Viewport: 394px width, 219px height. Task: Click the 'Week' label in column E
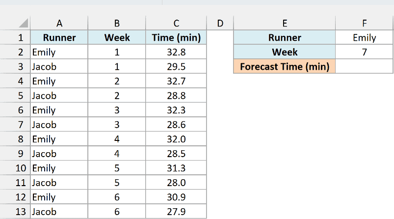coord(285,52)
